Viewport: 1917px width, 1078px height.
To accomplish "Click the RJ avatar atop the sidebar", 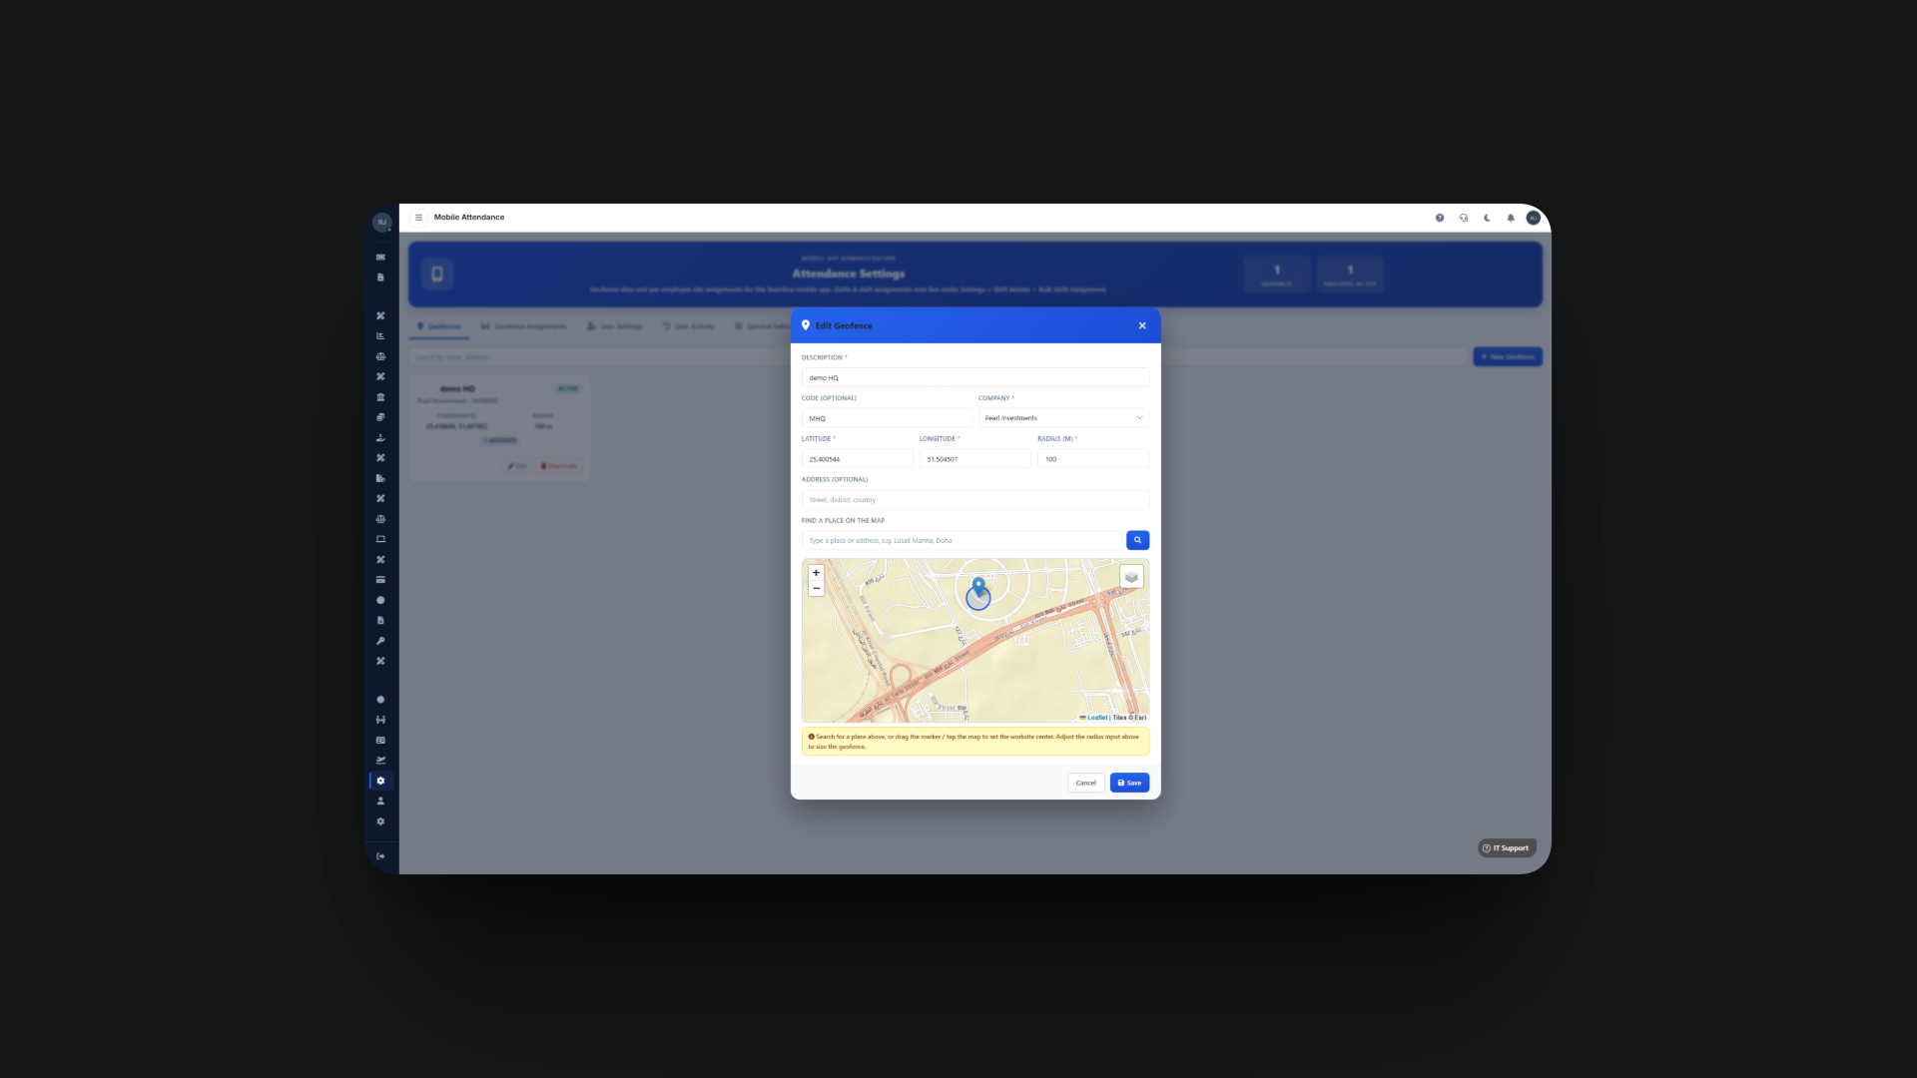I will tap(381, 222).
